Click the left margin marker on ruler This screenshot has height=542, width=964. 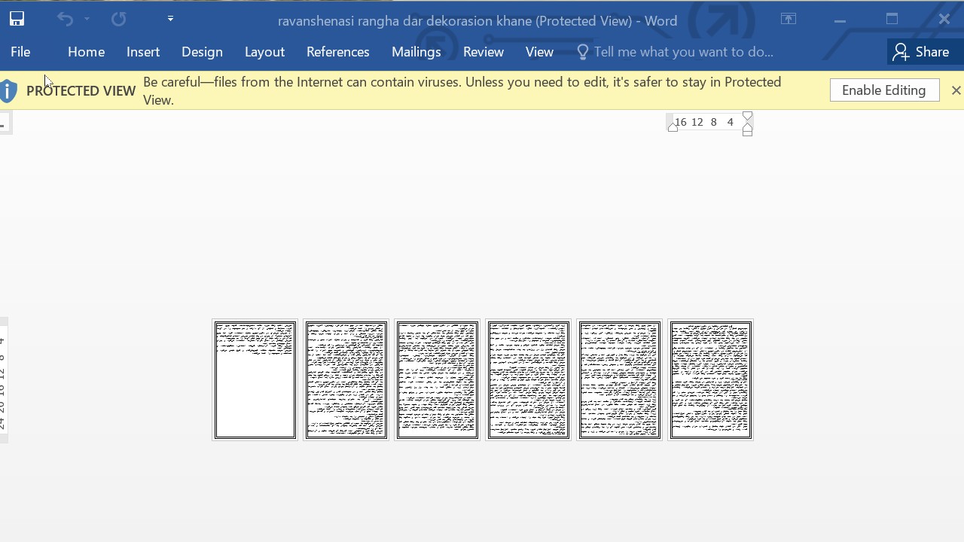(673, 128)
